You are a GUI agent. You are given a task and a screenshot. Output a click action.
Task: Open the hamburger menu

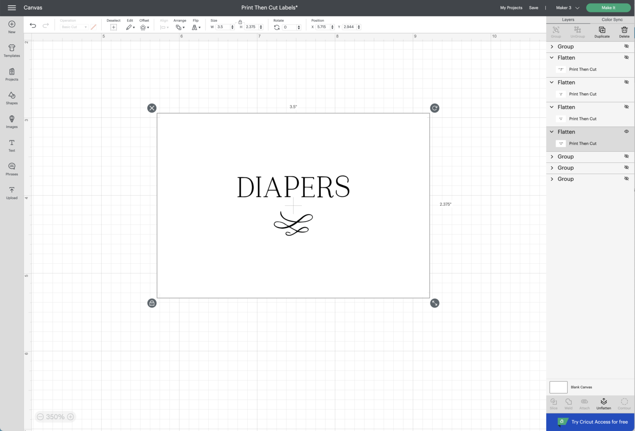click(x=12, y=7)
